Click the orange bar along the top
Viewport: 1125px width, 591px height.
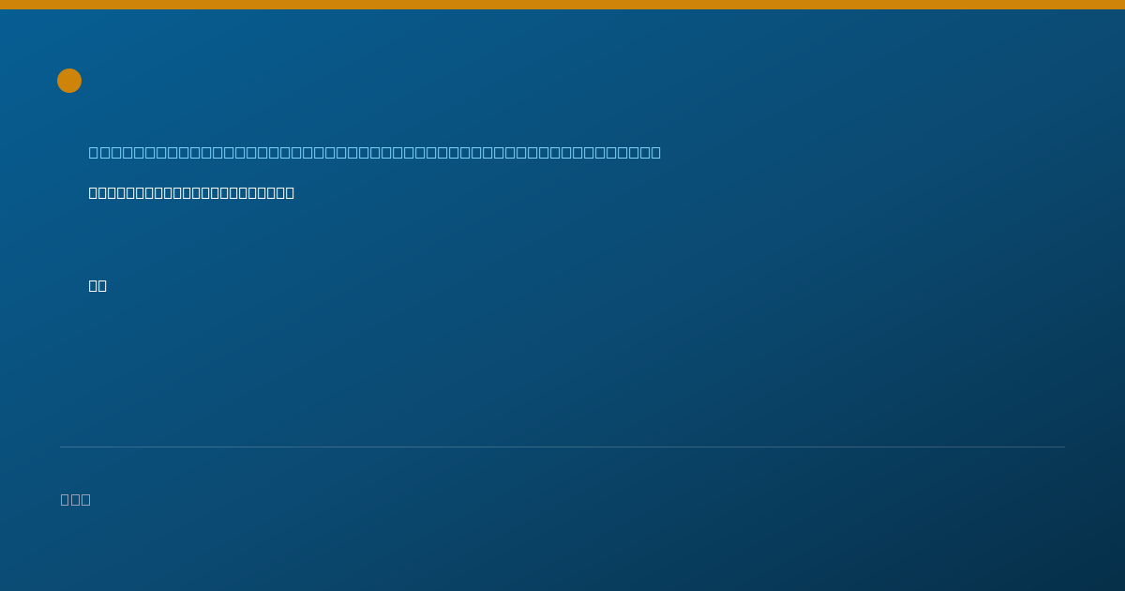click(x=562, y=5)
